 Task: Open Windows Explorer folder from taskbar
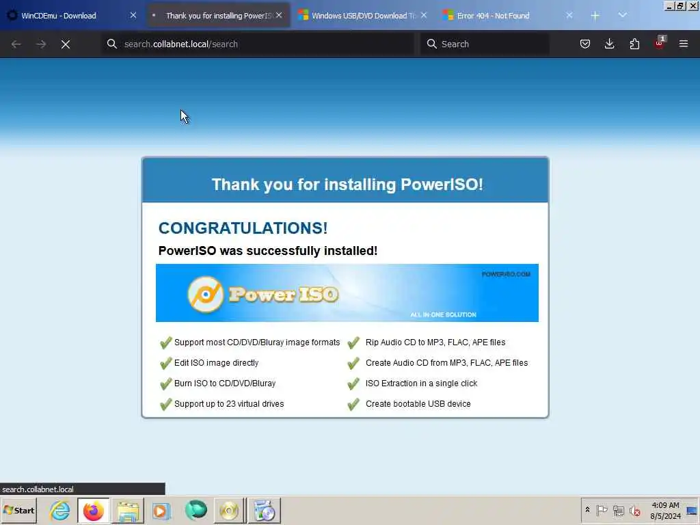click(x=128, y=511)
